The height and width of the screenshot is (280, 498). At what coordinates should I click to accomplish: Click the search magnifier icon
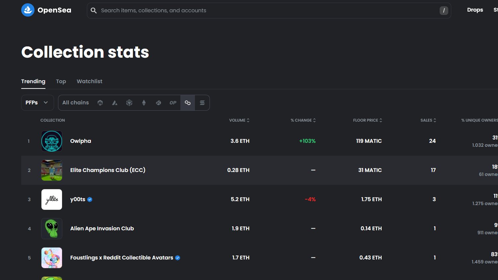click(94, 11)
